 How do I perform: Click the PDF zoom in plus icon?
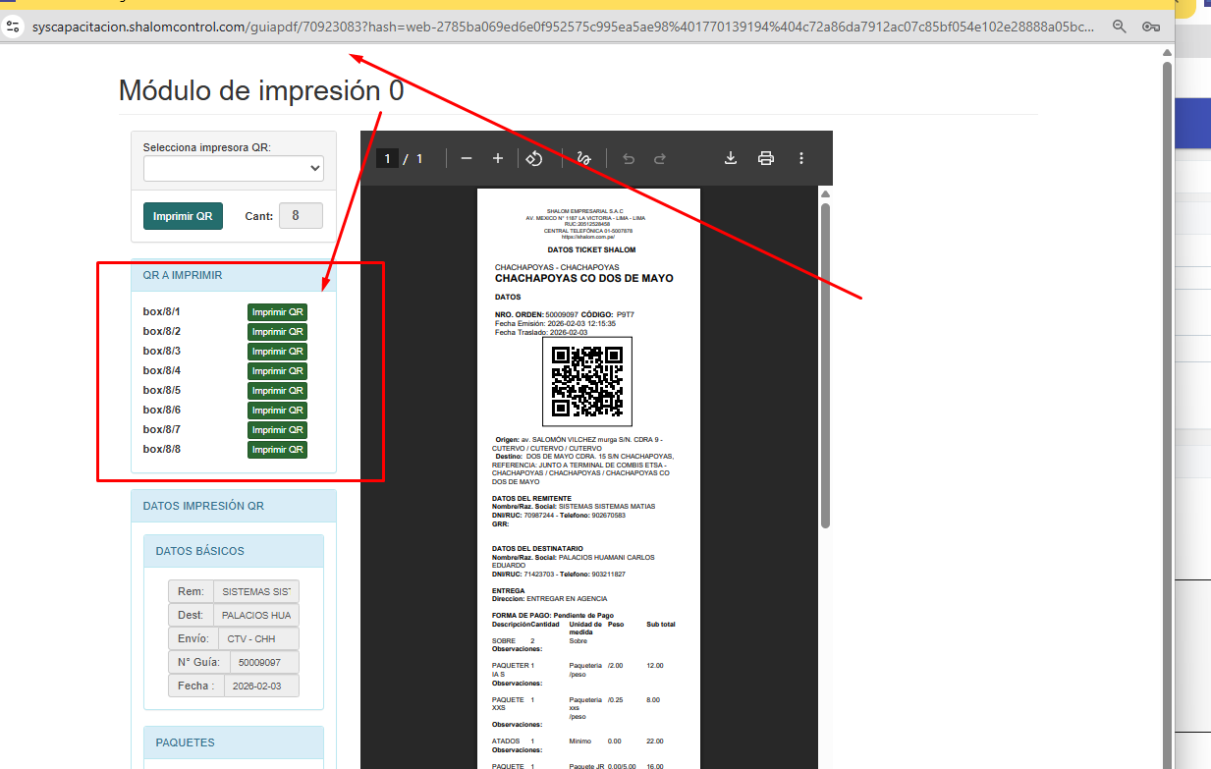[x=498, y=158]
